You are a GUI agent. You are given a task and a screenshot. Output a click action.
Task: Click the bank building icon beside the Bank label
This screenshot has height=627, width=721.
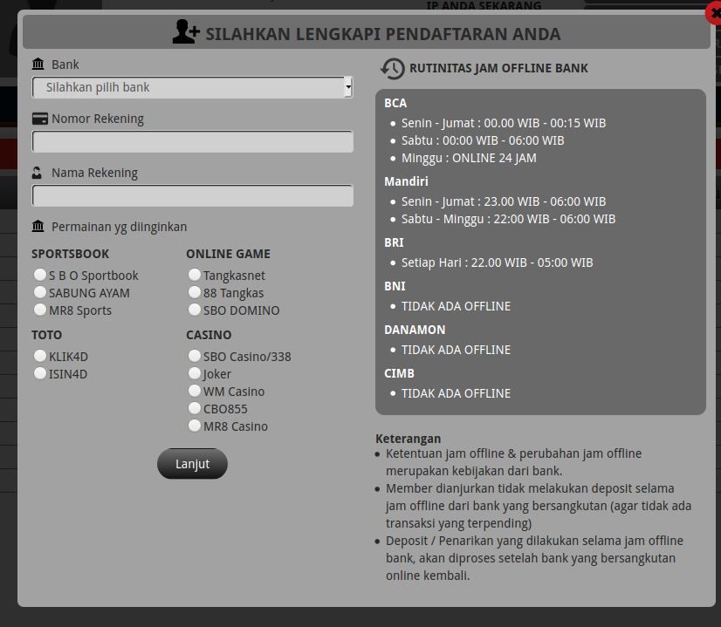[38, 65]
